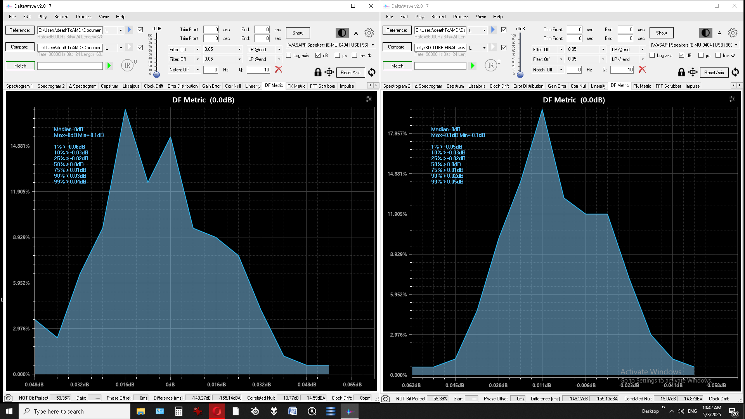Click red X notch clear icon, right window

click(642, 69)
